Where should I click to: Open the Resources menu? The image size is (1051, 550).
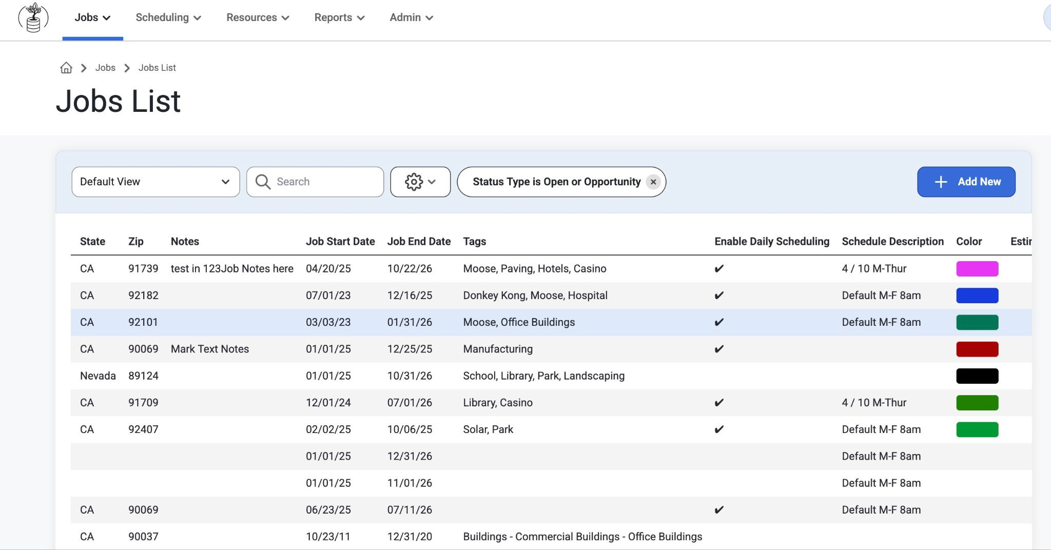tap(258, 17)
